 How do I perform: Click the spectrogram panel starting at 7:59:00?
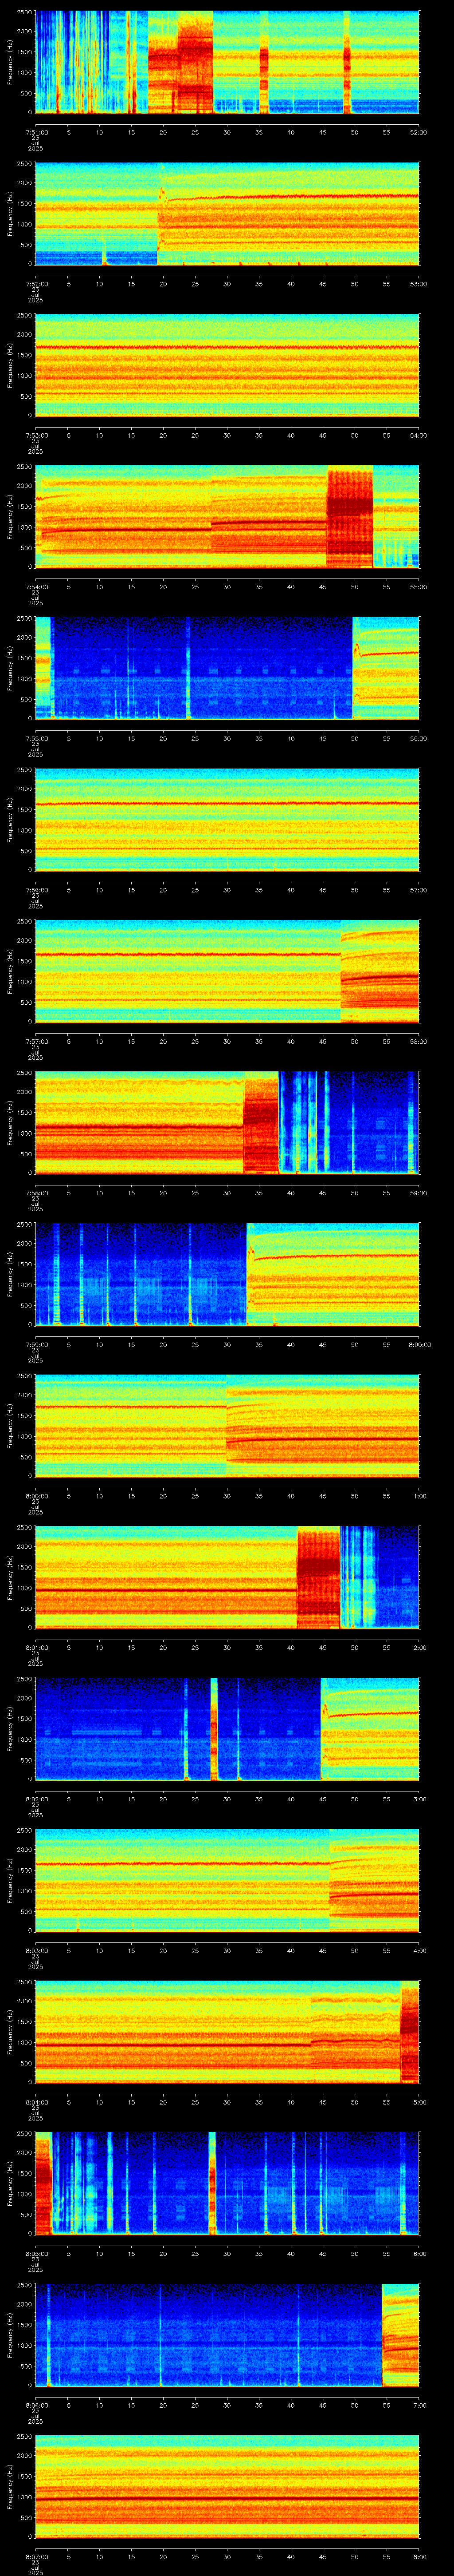pos(227,1274)
